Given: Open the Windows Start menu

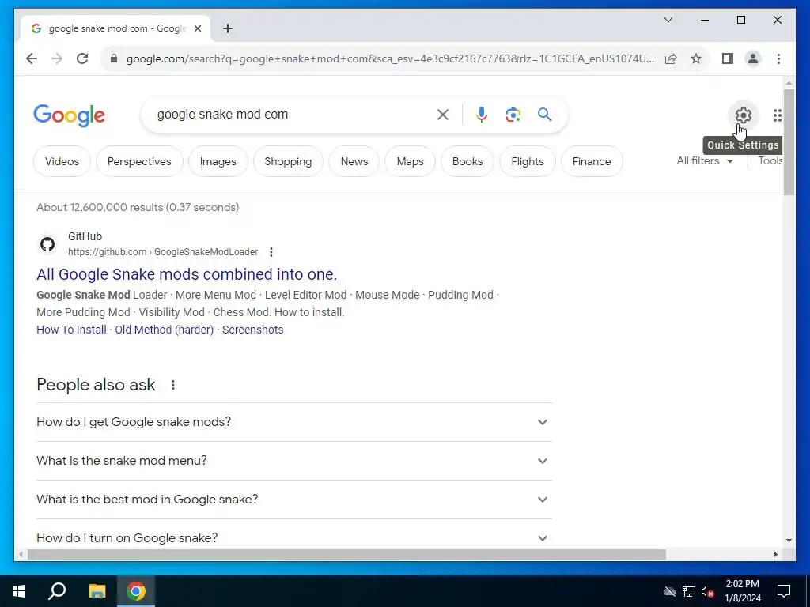Looking at the screenshot, I should coord(19,591).
